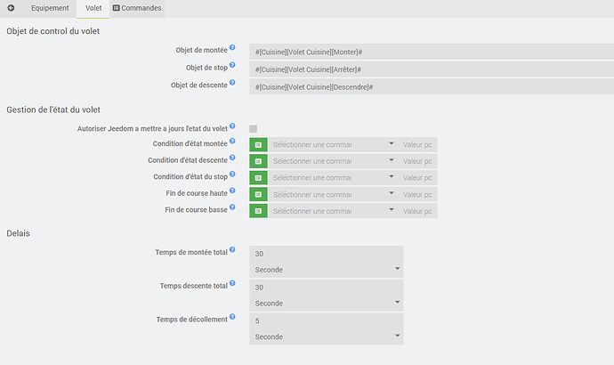The image size is (614, 365).
Task: Show help for Condition d'état descente
Action: pos(232,158)
